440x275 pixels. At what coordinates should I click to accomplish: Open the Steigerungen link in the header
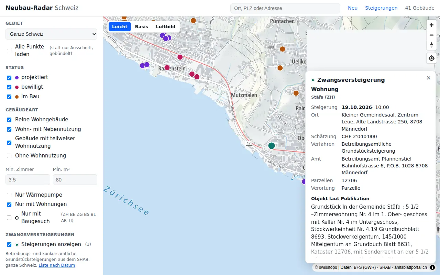[x=381, y=8]
